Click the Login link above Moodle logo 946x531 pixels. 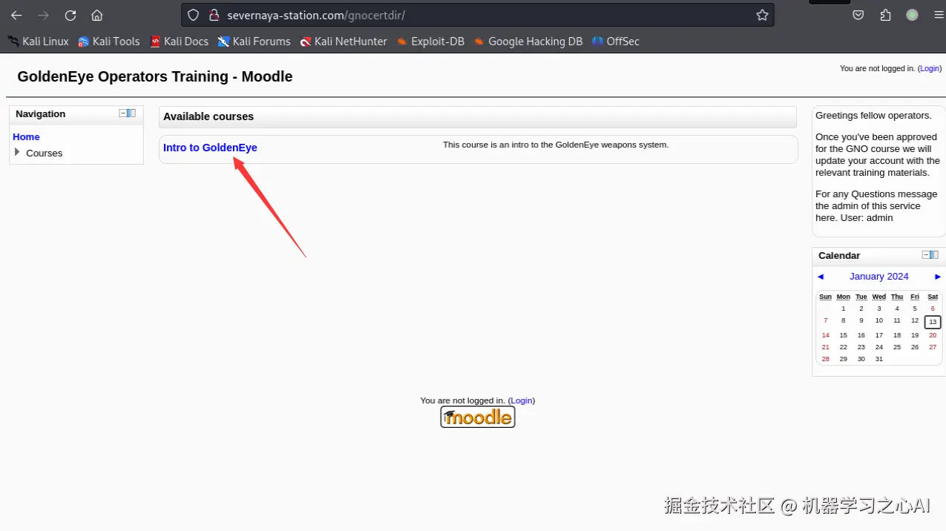tap(522, 400)
